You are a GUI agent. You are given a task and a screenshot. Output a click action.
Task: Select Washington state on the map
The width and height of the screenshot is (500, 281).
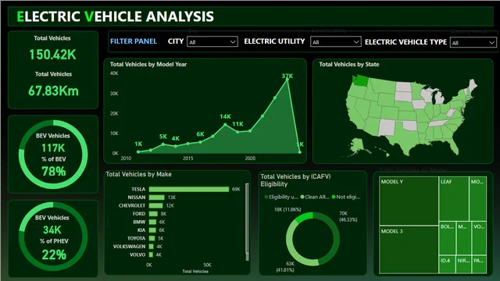click(361, 81)
